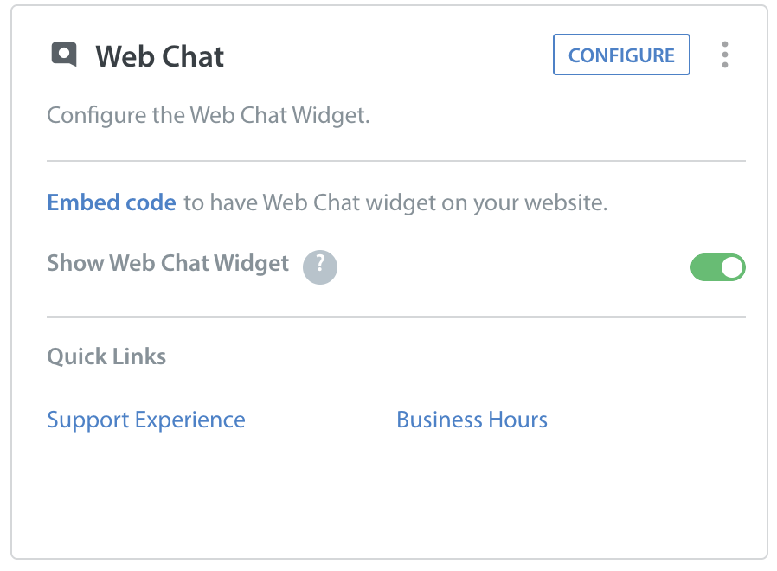Expand the kebab menu beside CONFIGURE

[724, 55]
